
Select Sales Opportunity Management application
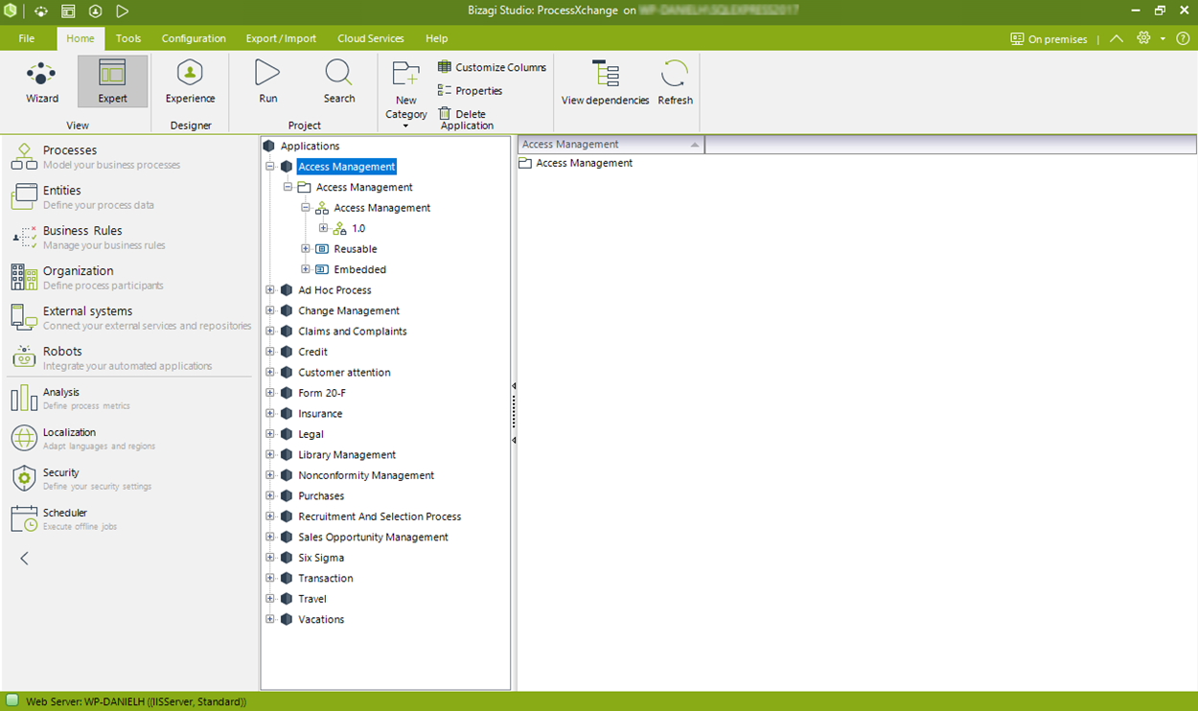coord(373,538)
